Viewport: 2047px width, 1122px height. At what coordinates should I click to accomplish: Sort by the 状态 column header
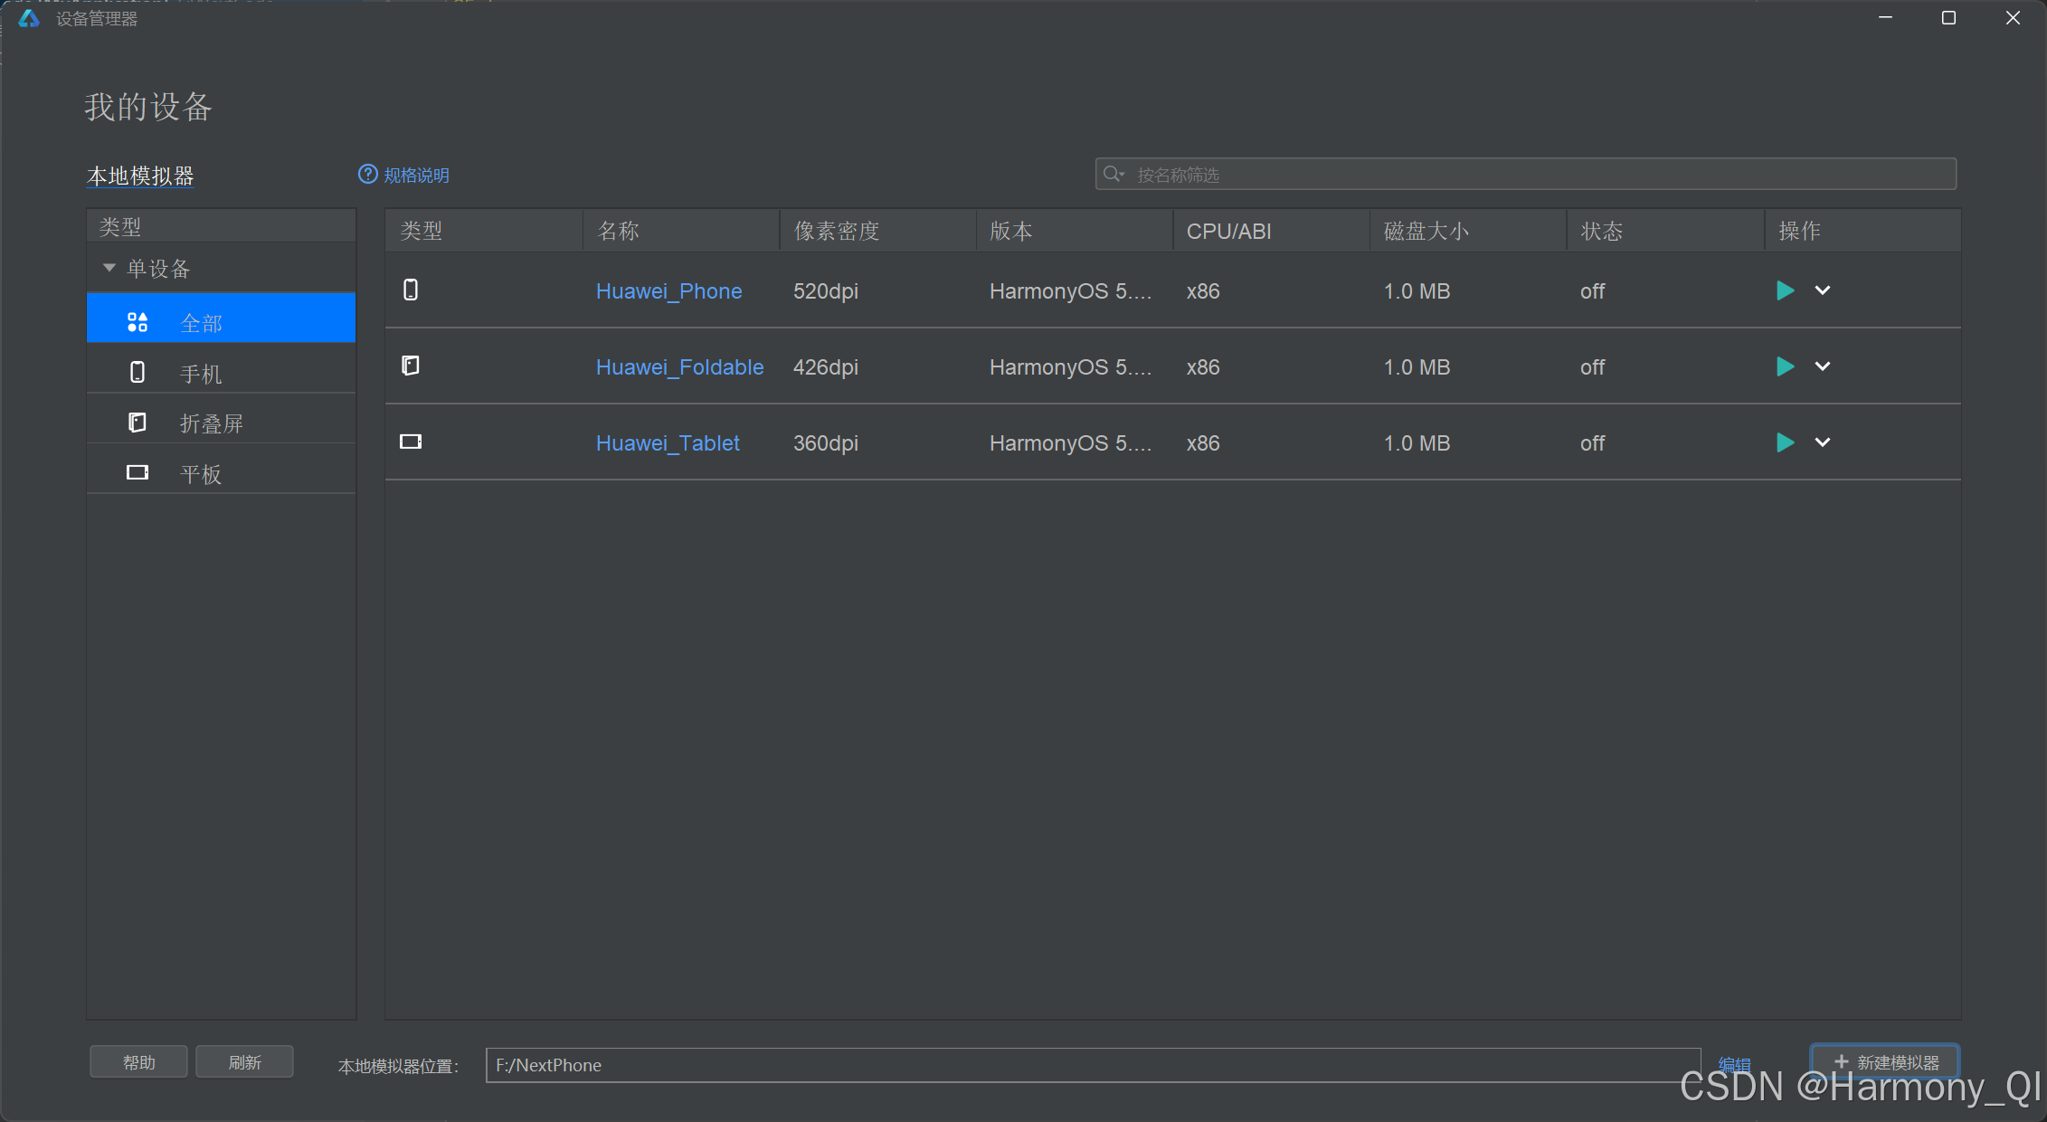click(1665, 231)
